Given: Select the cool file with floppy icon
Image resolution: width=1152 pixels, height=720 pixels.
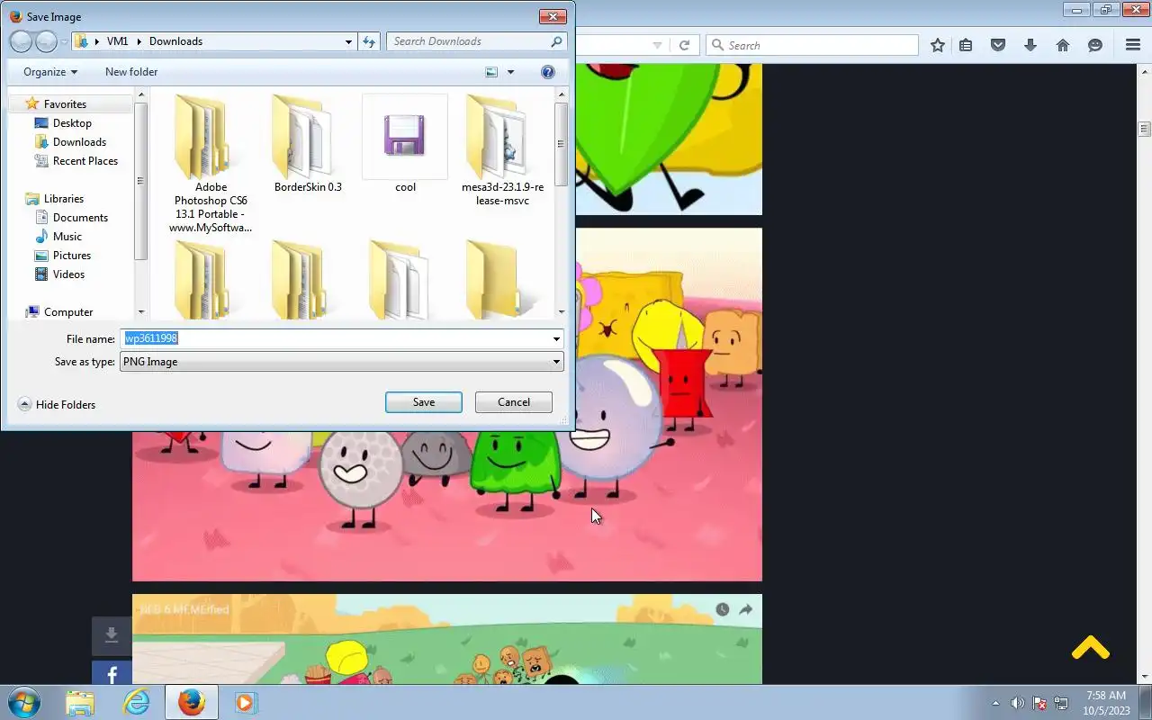Looking at the screenshot, I should click(405, 143).
